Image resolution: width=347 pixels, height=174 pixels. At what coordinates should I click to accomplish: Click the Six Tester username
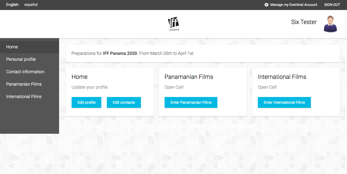(304, 22)
